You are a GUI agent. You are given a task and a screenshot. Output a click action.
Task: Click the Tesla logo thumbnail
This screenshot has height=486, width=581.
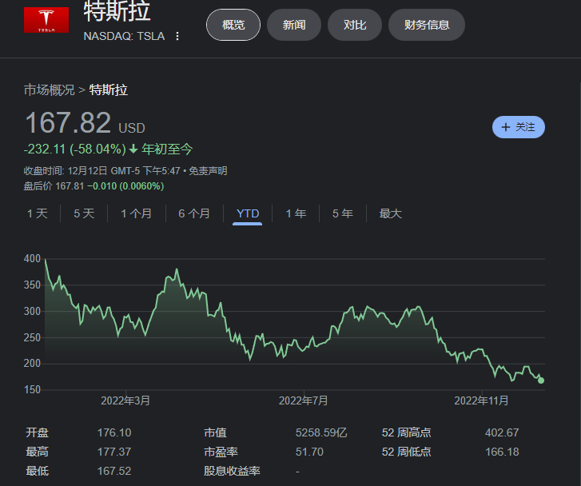pos(46,20)
